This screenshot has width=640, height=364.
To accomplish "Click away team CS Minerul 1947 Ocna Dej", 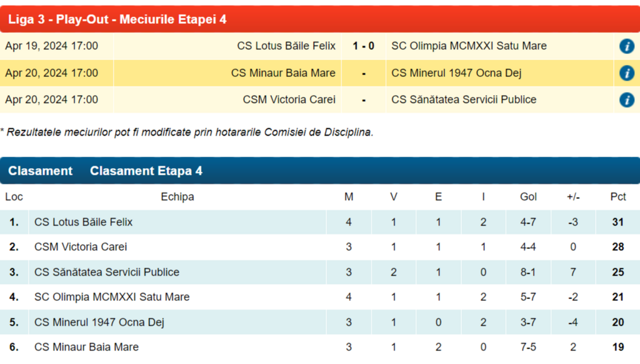I will [456, 73].
